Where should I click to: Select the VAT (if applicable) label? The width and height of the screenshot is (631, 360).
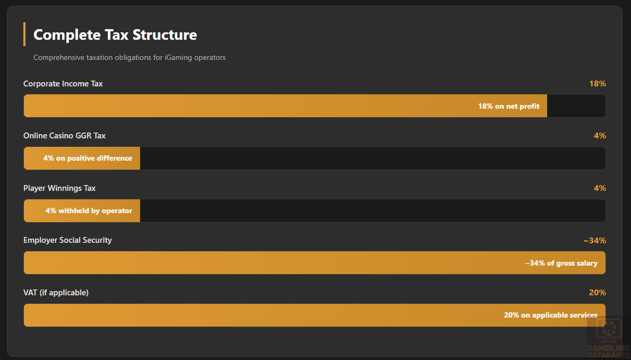pyautogui.click(x=56, y=293)
